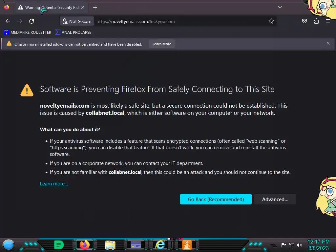Select the Warning: Potential Security Risk tab
This screenshot has height=252, width=336.
pos(52,8)
